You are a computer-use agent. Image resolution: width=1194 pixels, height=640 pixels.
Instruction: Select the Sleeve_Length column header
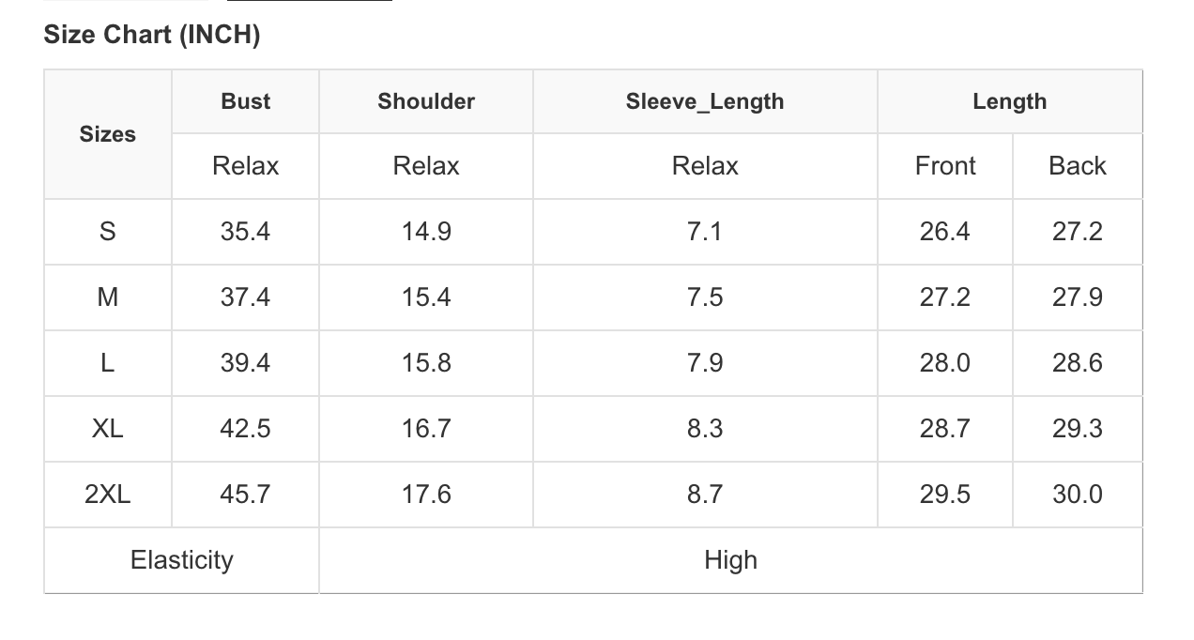(705, 101)
